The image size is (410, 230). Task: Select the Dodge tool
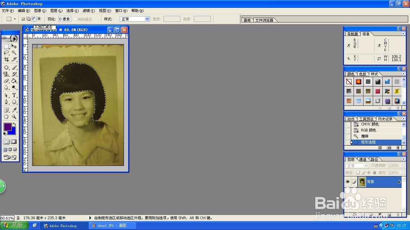[x=14, y=87]
